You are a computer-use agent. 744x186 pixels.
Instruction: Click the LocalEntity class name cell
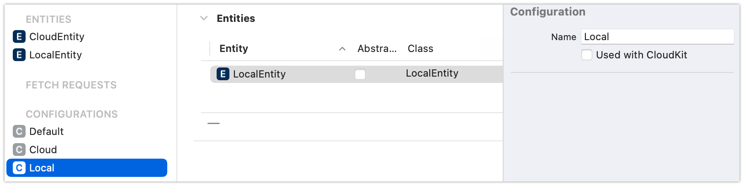(432, 74)
